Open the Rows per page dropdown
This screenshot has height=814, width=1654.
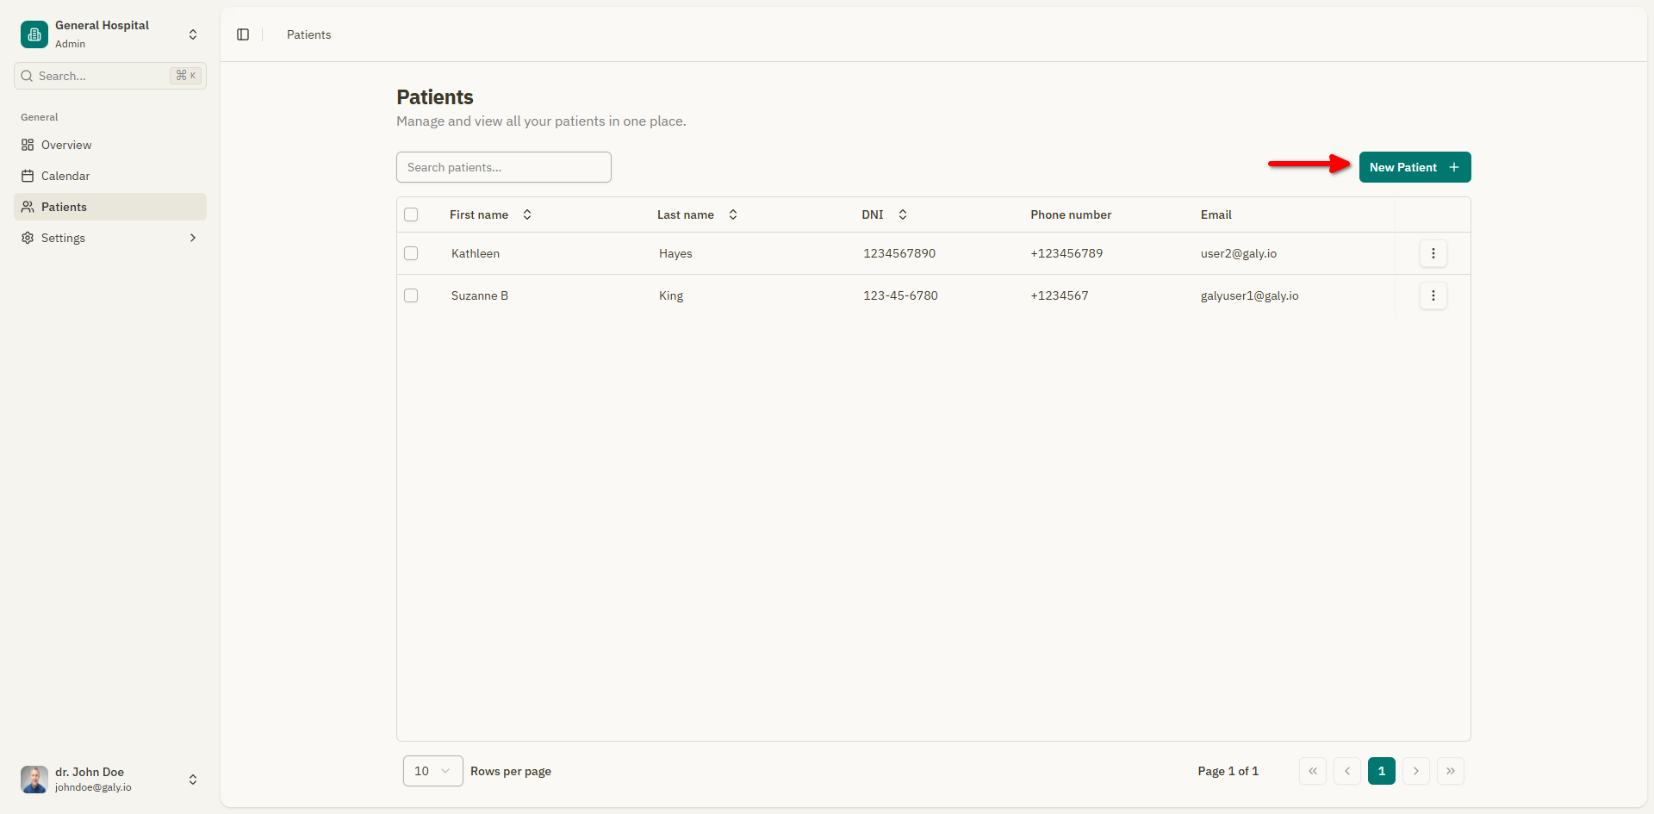coord(432,771)
